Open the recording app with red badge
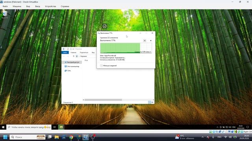 click(93, 137)
